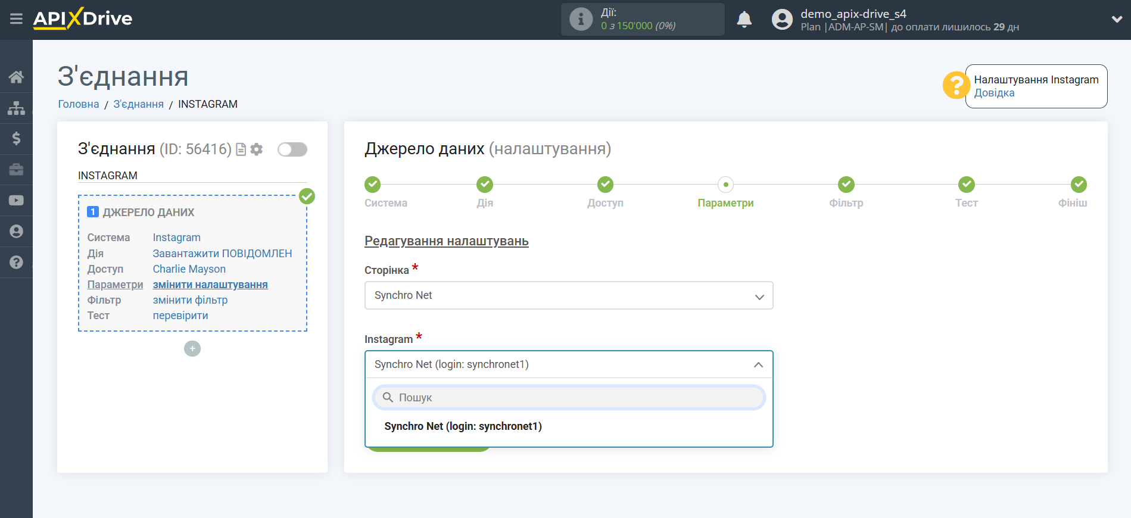This screenshot has height=518, width=1131.
Task: Click the З'єднання breadcrumb link
Action: [138, 104]
